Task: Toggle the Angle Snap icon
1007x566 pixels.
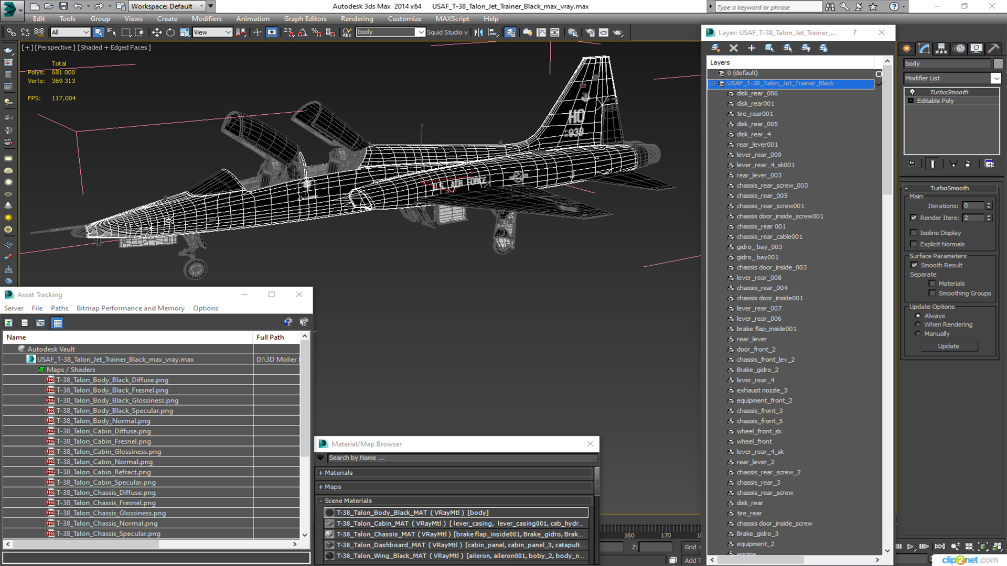Action: pyautogui.click(x=303, y=32)
